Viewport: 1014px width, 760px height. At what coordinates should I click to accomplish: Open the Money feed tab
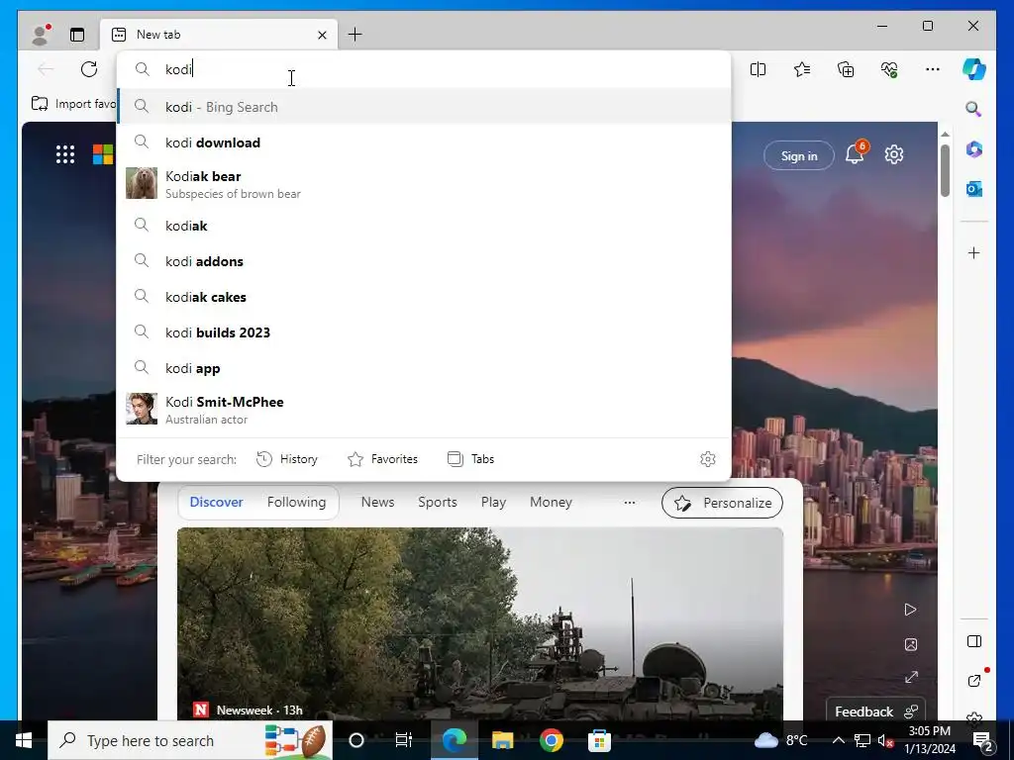pos(551,502)
